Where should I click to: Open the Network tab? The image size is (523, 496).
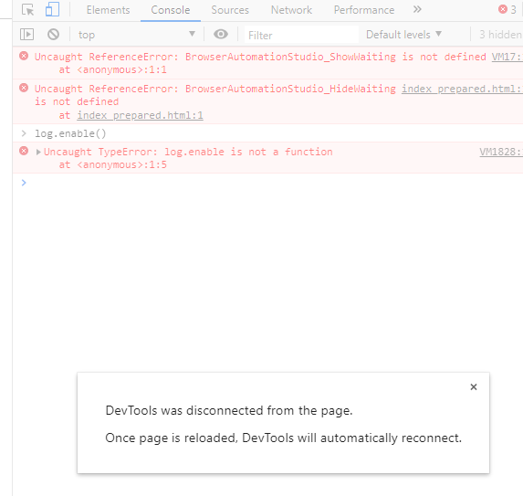click(291, 10)
